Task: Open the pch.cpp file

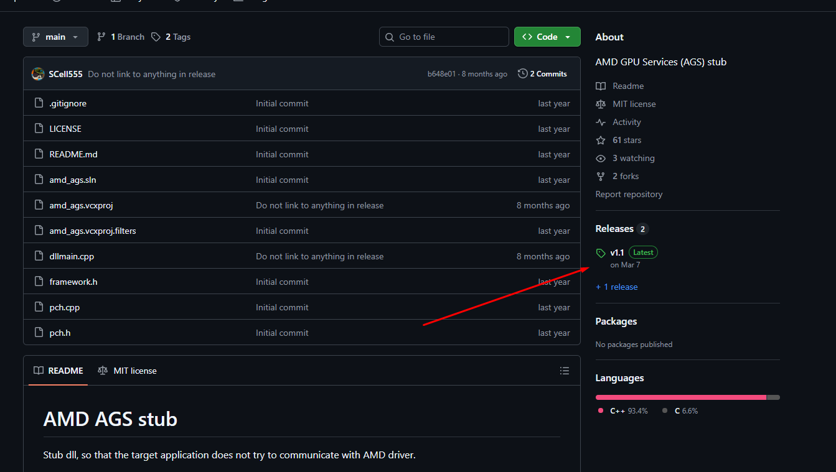Action: [65, 307]
